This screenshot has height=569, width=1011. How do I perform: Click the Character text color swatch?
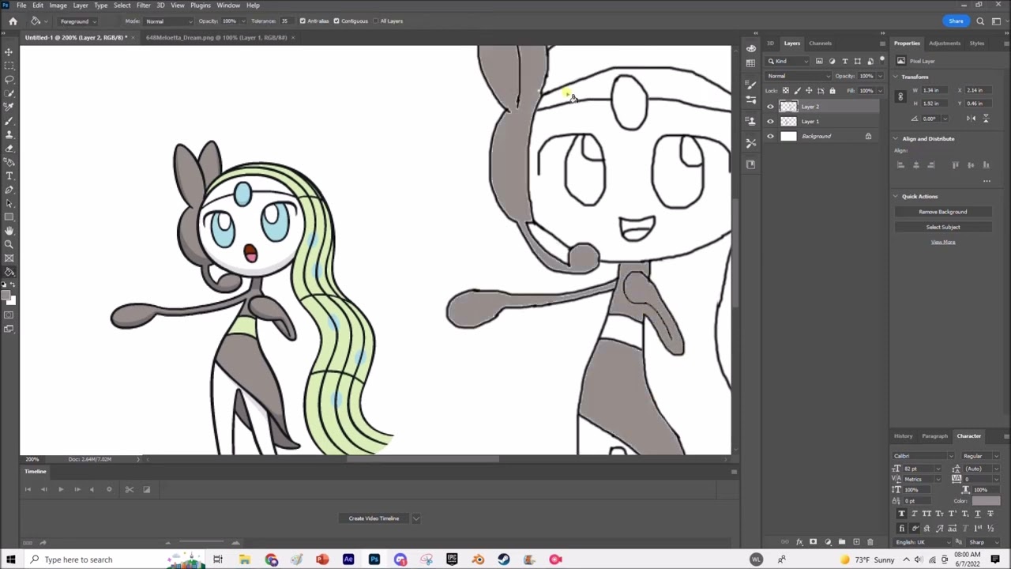click(985, 501)
